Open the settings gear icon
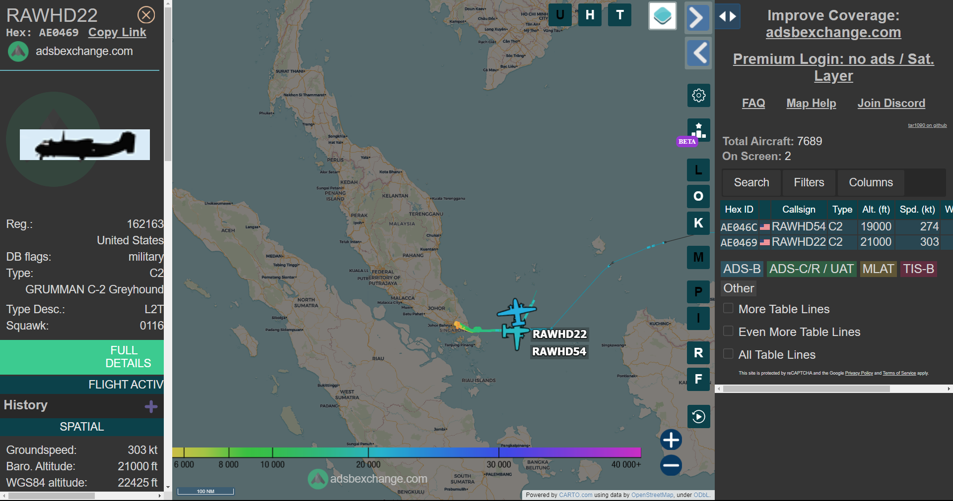The width and height of the screenshot is (953, 501). click(698, 95)
